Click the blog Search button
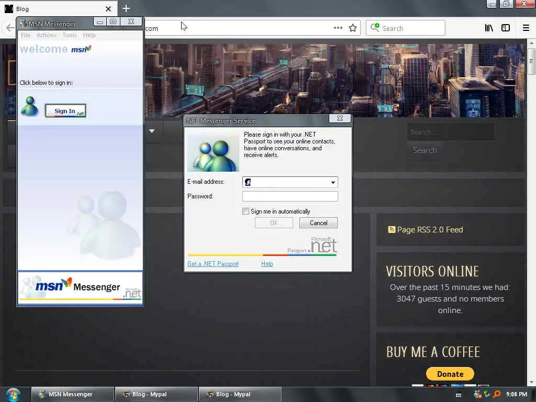Viewport: 536px width, 402px height. [x=425, y=150]
